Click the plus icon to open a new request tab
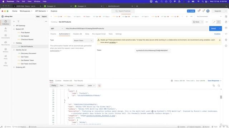The image size is (229, 128). 187,17
